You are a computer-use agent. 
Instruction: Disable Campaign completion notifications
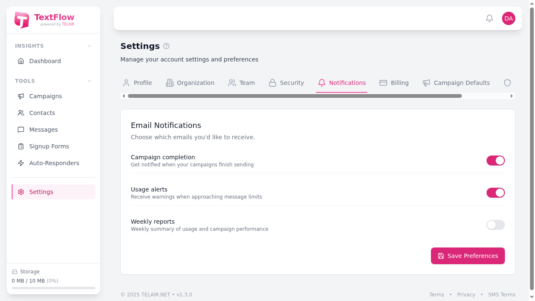(495, 161)
